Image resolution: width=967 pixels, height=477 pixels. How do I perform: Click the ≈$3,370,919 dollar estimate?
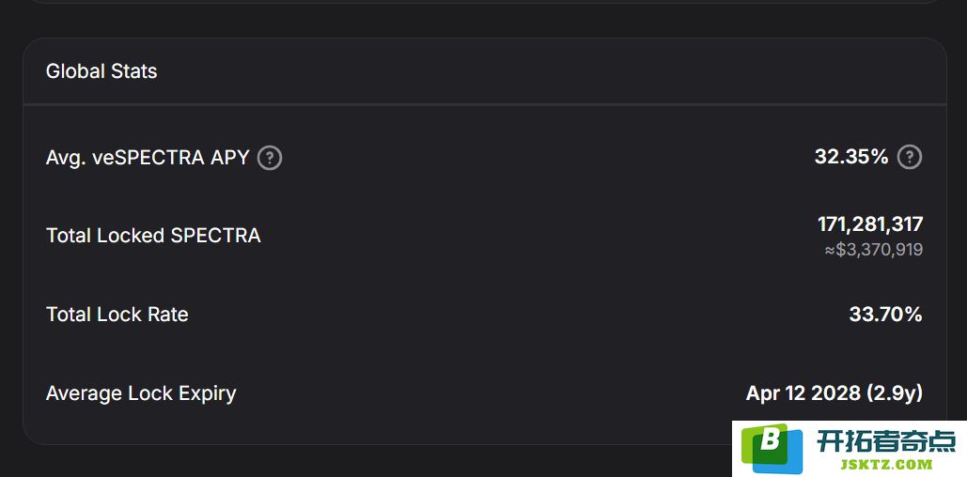pos(873,250)
